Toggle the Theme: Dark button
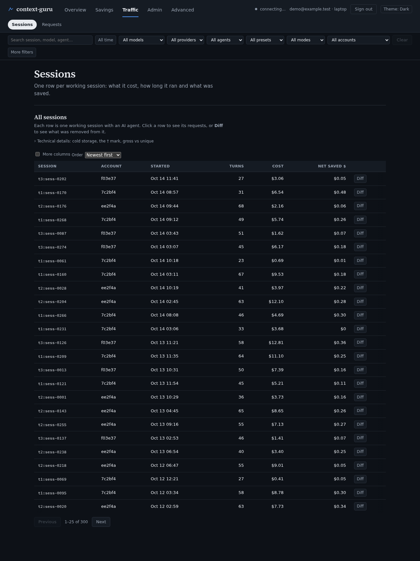The width and height of the screenshot is (420, 561). coord(396,9)
